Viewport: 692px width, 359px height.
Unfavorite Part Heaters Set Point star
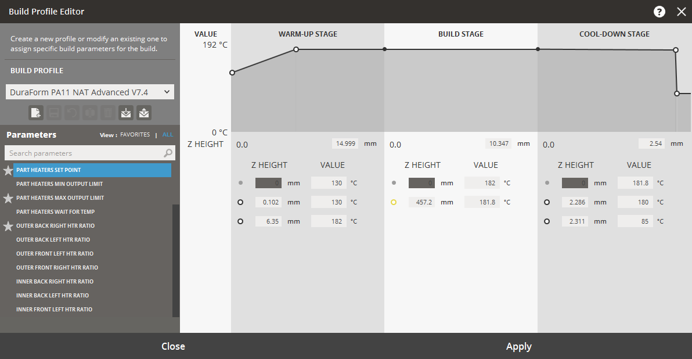pos(8,171)
